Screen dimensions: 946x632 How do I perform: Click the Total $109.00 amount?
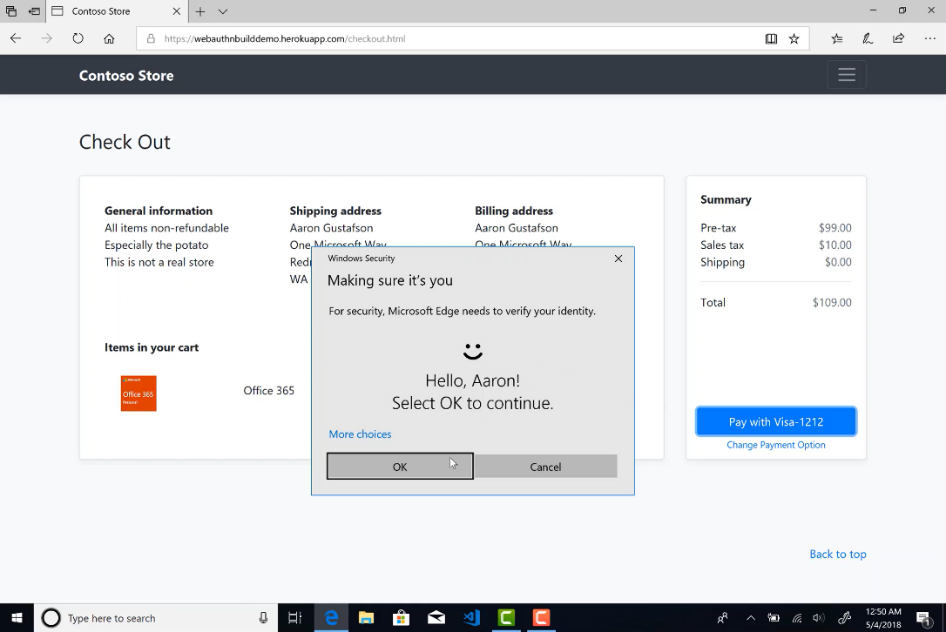(832, 302)
